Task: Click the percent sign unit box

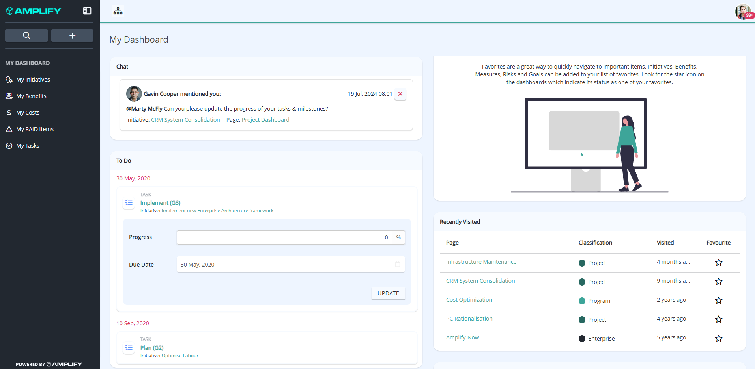Action: [x=398, y=237]
